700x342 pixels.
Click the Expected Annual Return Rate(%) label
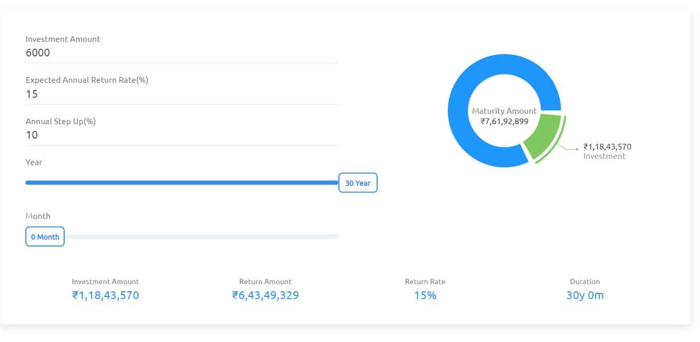coord(87,80)
